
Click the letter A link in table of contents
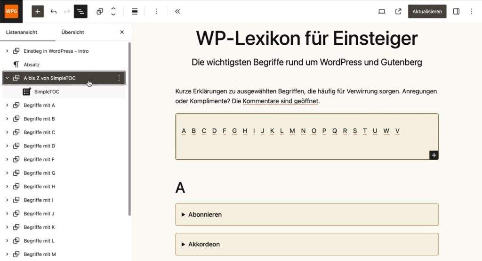click(x=184, y=131)
